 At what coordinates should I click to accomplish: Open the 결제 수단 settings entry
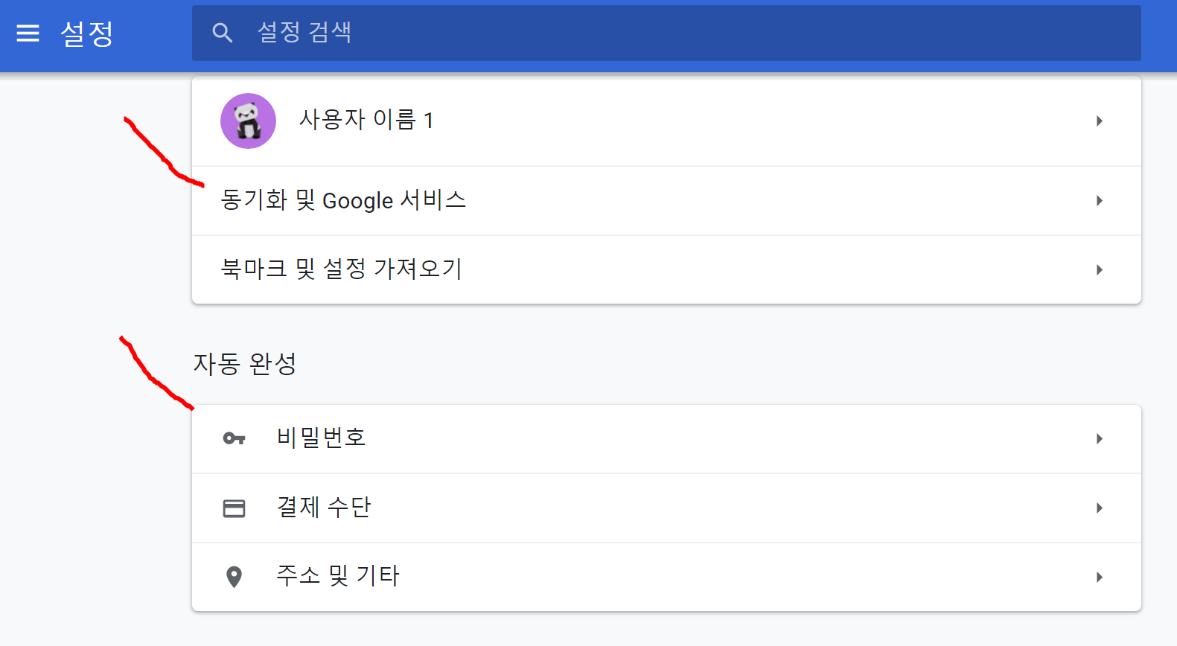click(x=666, y=508)
